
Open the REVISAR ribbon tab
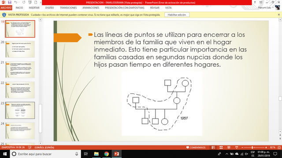155,8
